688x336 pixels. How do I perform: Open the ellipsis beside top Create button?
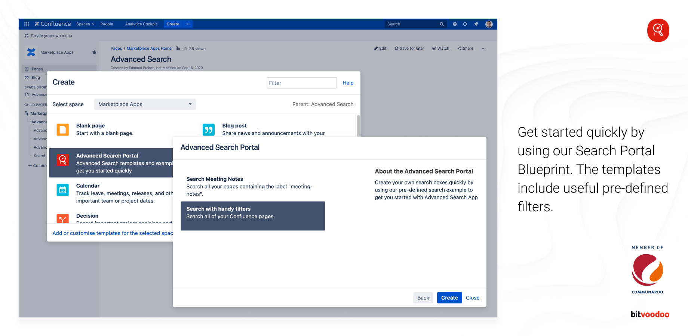click(188, 24)
